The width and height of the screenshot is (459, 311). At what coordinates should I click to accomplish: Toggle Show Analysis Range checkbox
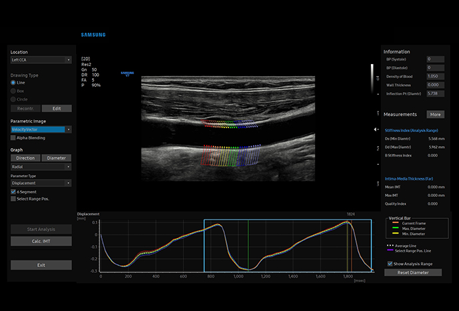[x=390, y=264]
